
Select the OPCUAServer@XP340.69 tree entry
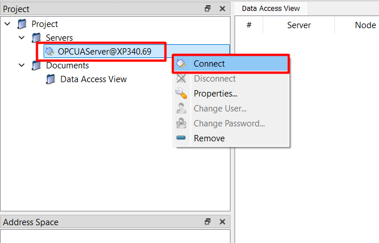pyautogui.click(x=104, y=52)
